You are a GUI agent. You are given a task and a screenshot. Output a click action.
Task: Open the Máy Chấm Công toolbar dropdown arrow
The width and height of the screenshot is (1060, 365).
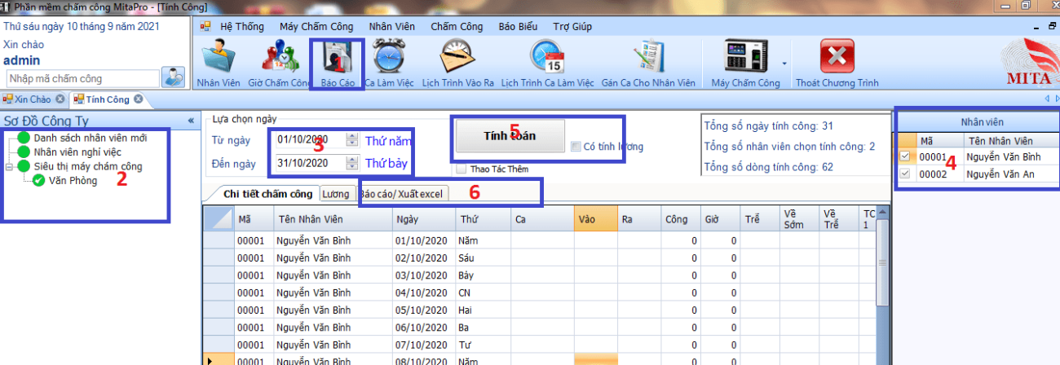point(784,62)
